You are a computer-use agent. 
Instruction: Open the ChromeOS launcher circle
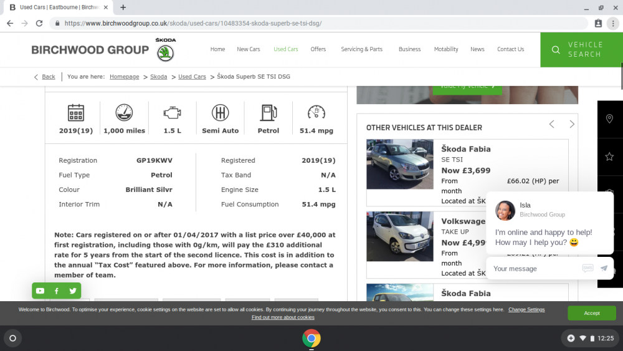pyautogui.click(x=12, y=339)
